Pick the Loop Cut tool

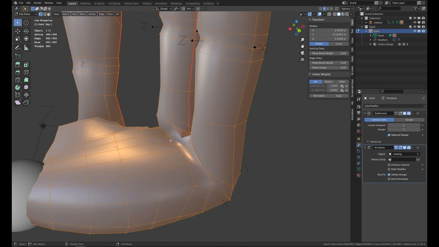[x=26, y=72]
